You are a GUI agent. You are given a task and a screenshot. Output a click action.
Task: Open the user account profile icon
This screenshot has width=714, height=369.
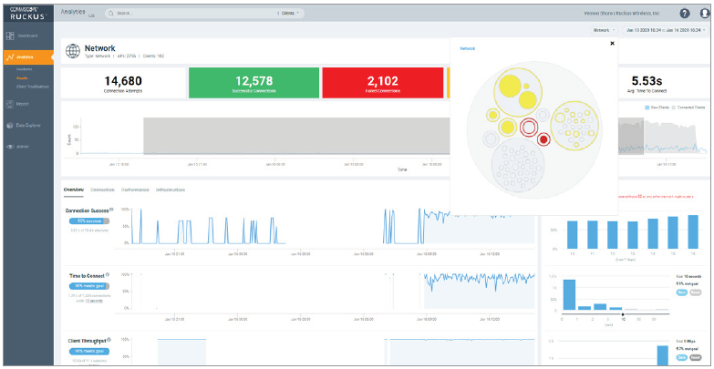[x=705, y=14]
